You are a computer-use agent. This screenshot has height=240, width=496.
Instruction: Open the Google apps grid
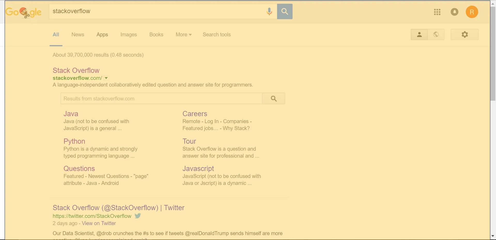[437, 12]
